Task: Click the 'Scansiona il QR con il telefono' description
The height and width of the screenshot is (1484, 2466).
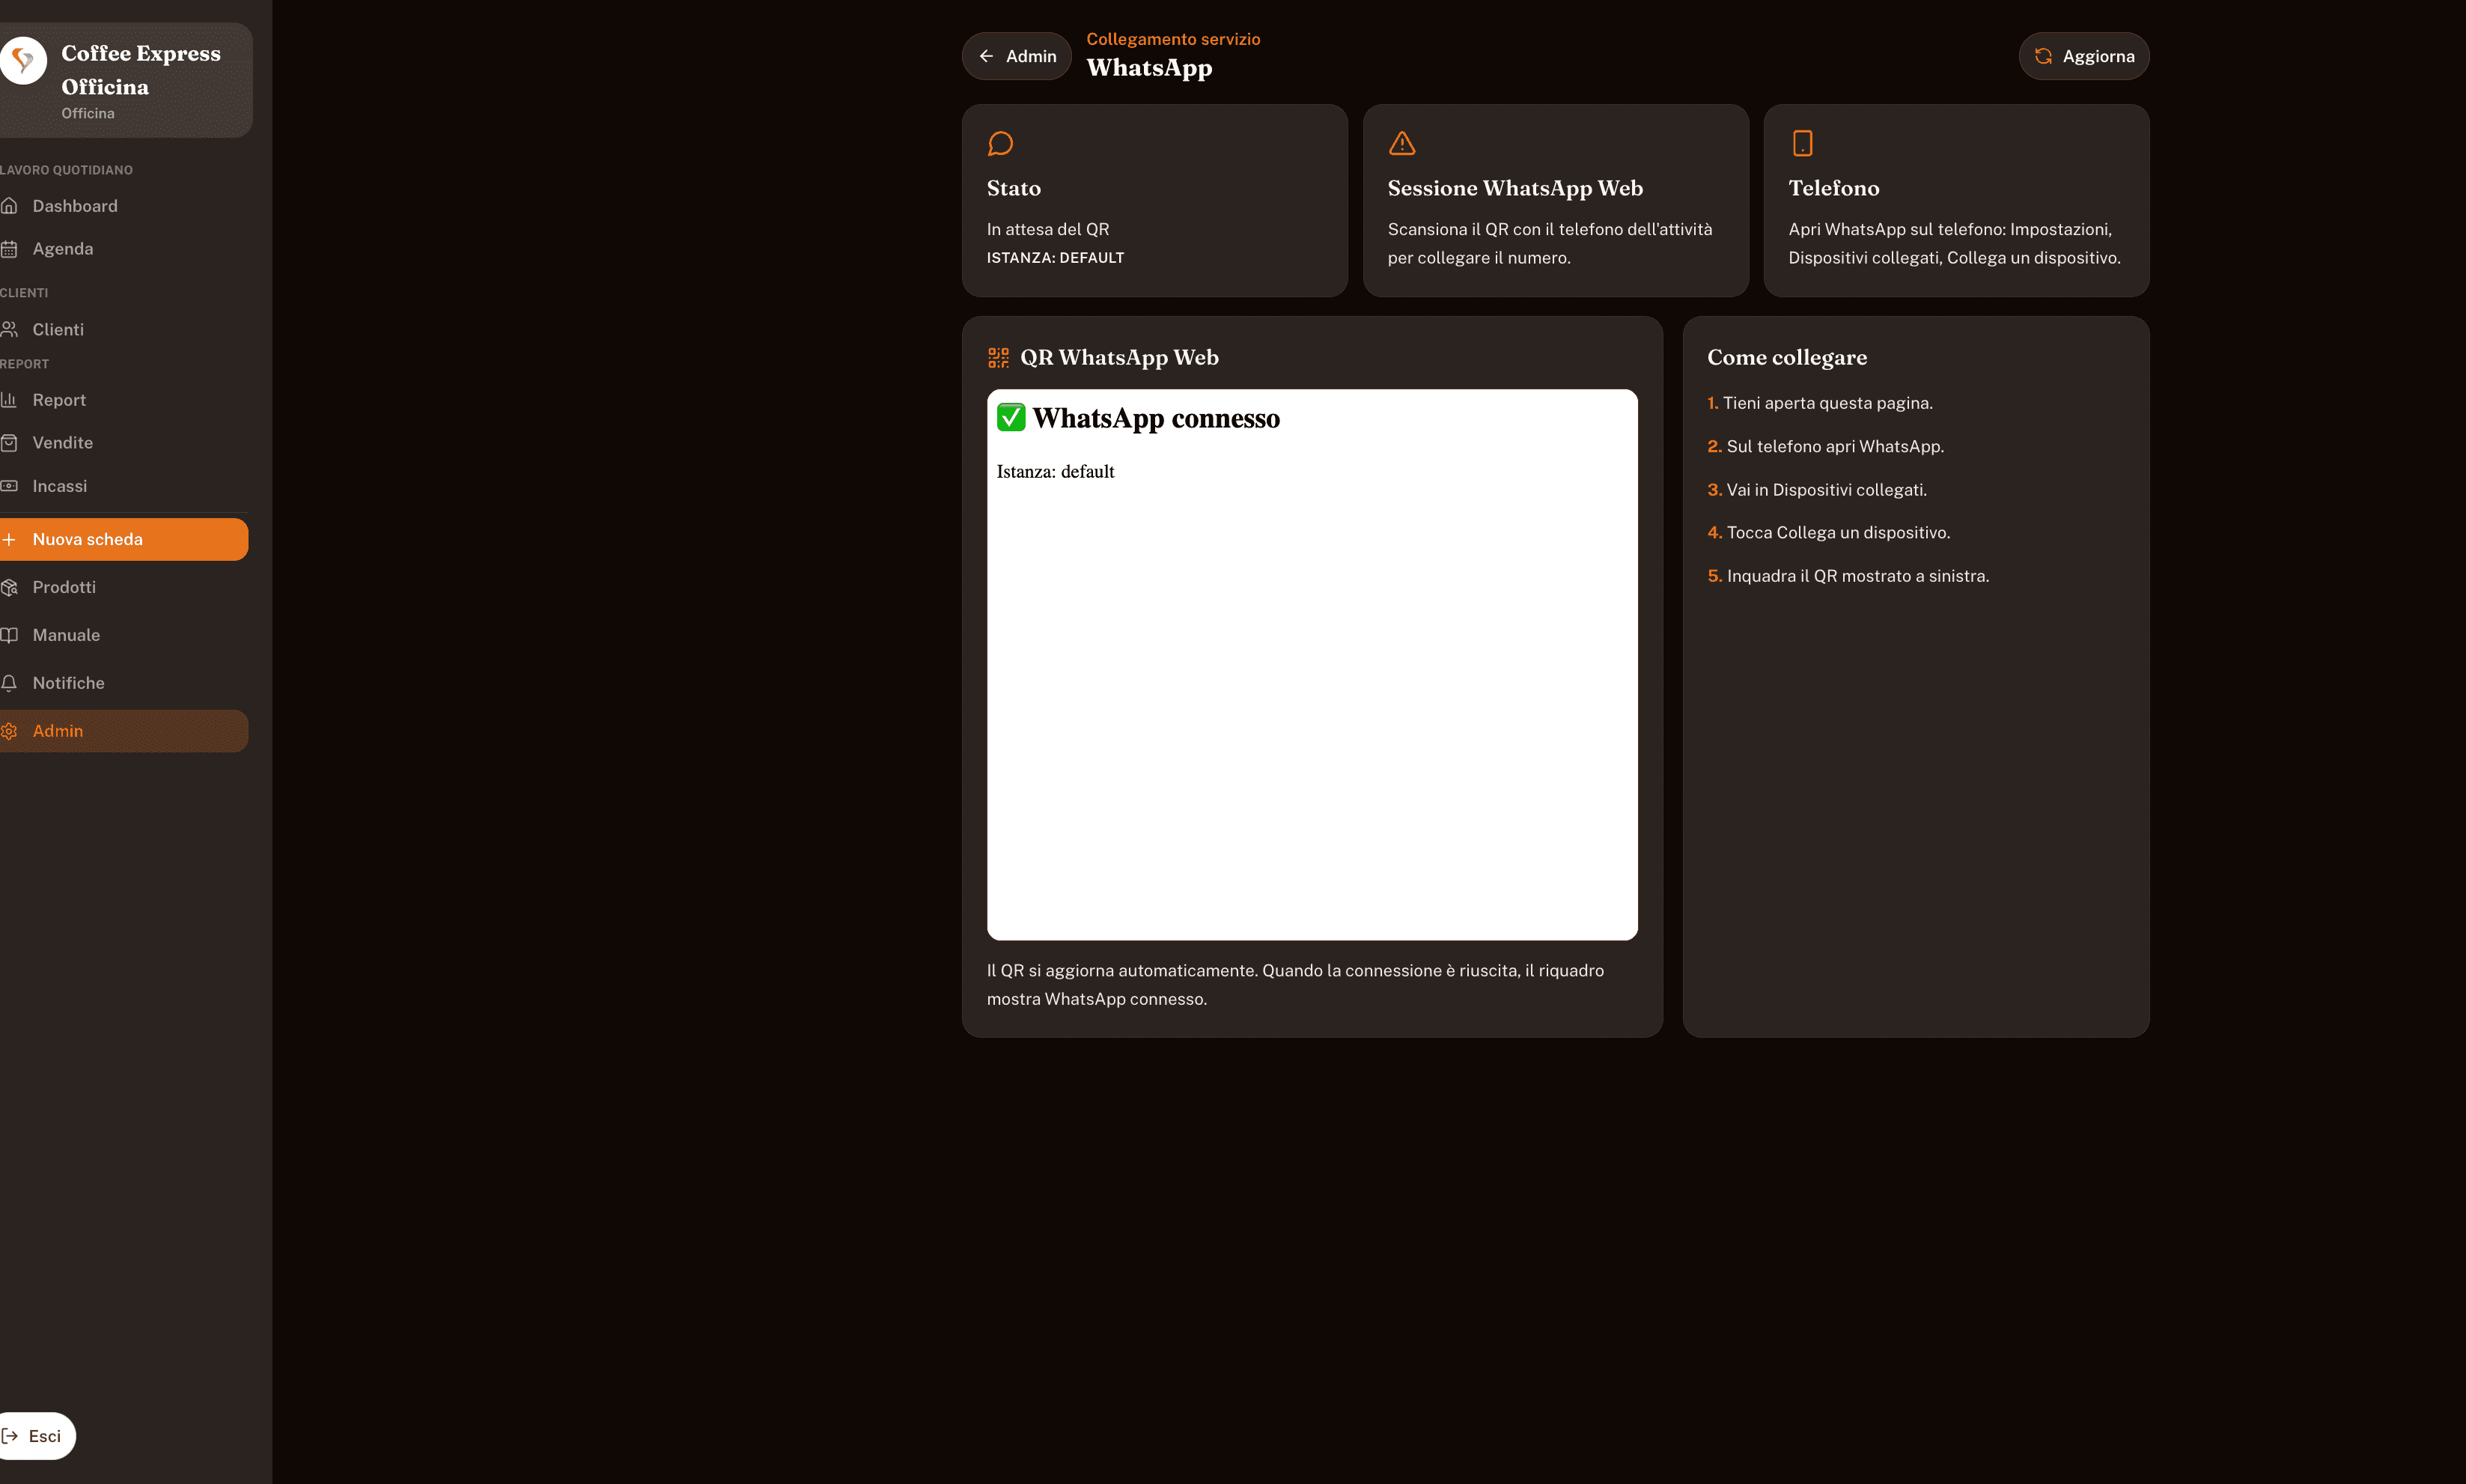Action: click(1550, 244)
